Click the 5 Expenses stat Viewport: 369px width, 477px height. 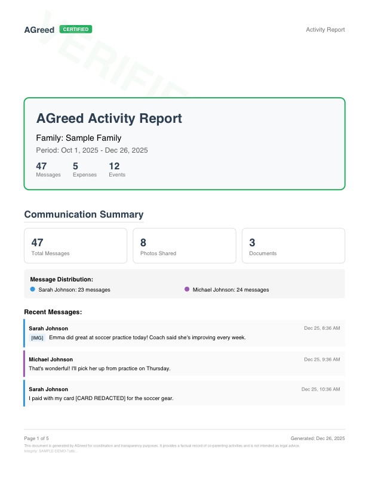coord(84,169)
